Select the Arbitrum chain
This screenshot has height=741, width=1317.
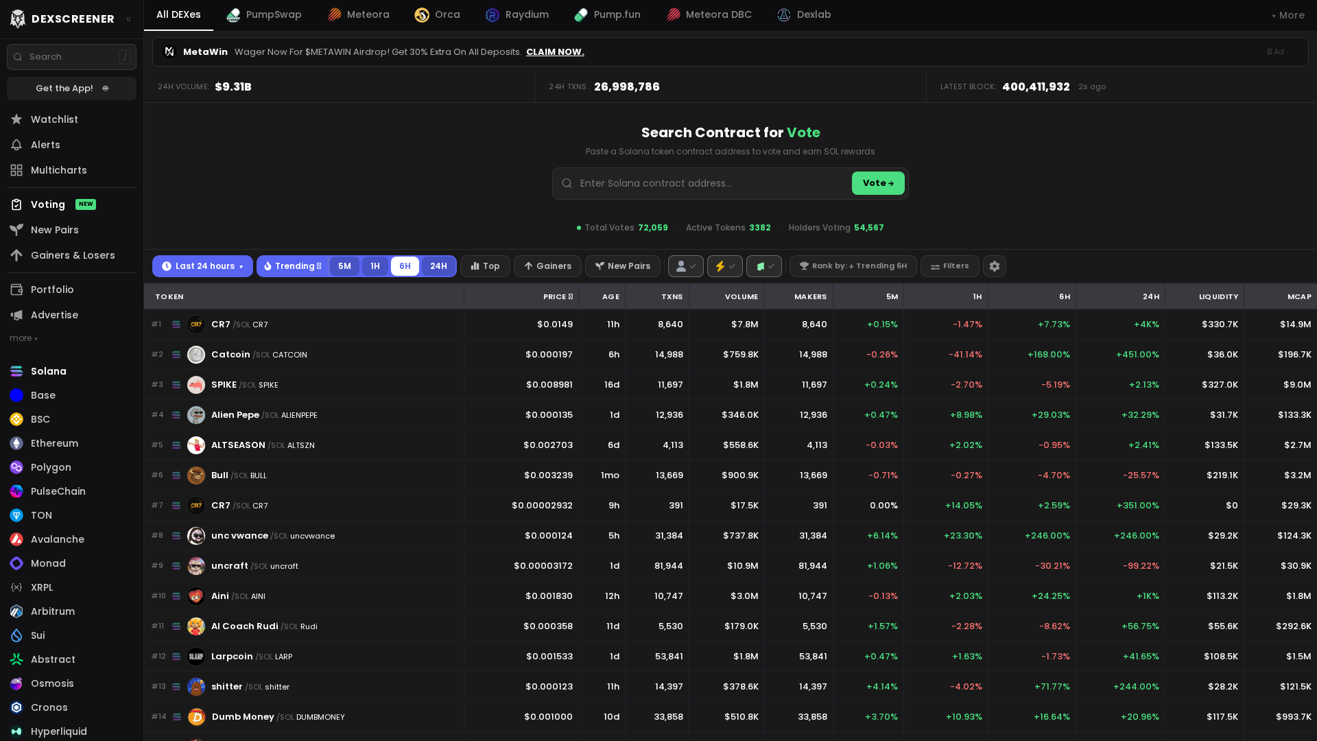(x=71, y=611)
